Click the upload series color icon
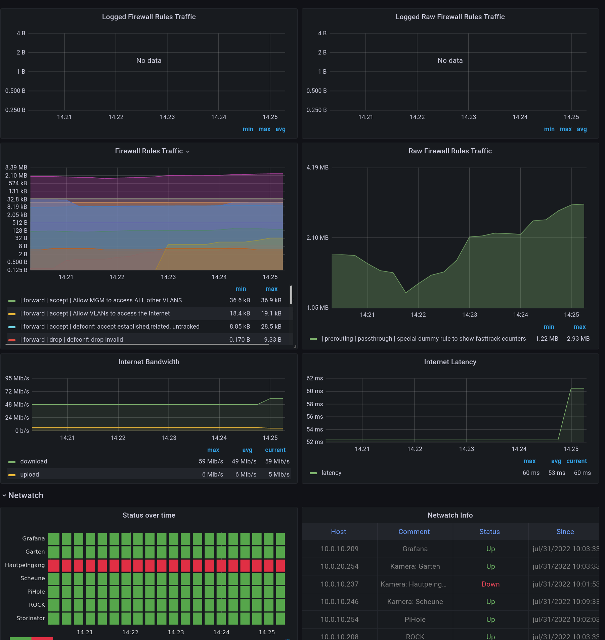Image resolution: width=605 pixels, height=640 pixels. pos(12,475)
